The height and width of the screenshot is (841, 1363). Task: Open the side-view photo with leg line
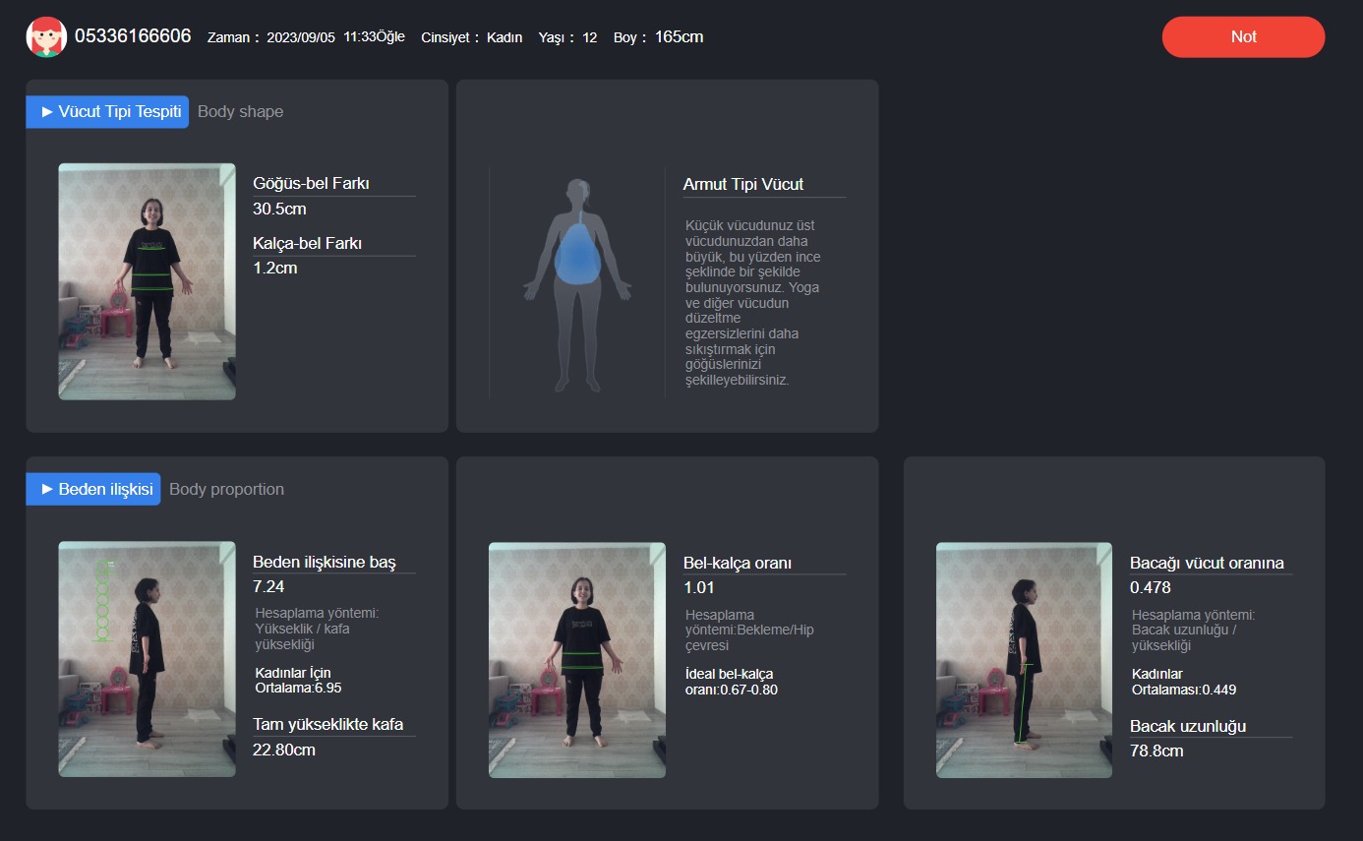click(1024, 660)
